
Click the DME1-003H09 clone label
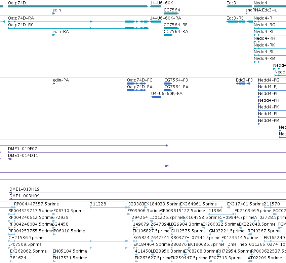click(25, 196)
